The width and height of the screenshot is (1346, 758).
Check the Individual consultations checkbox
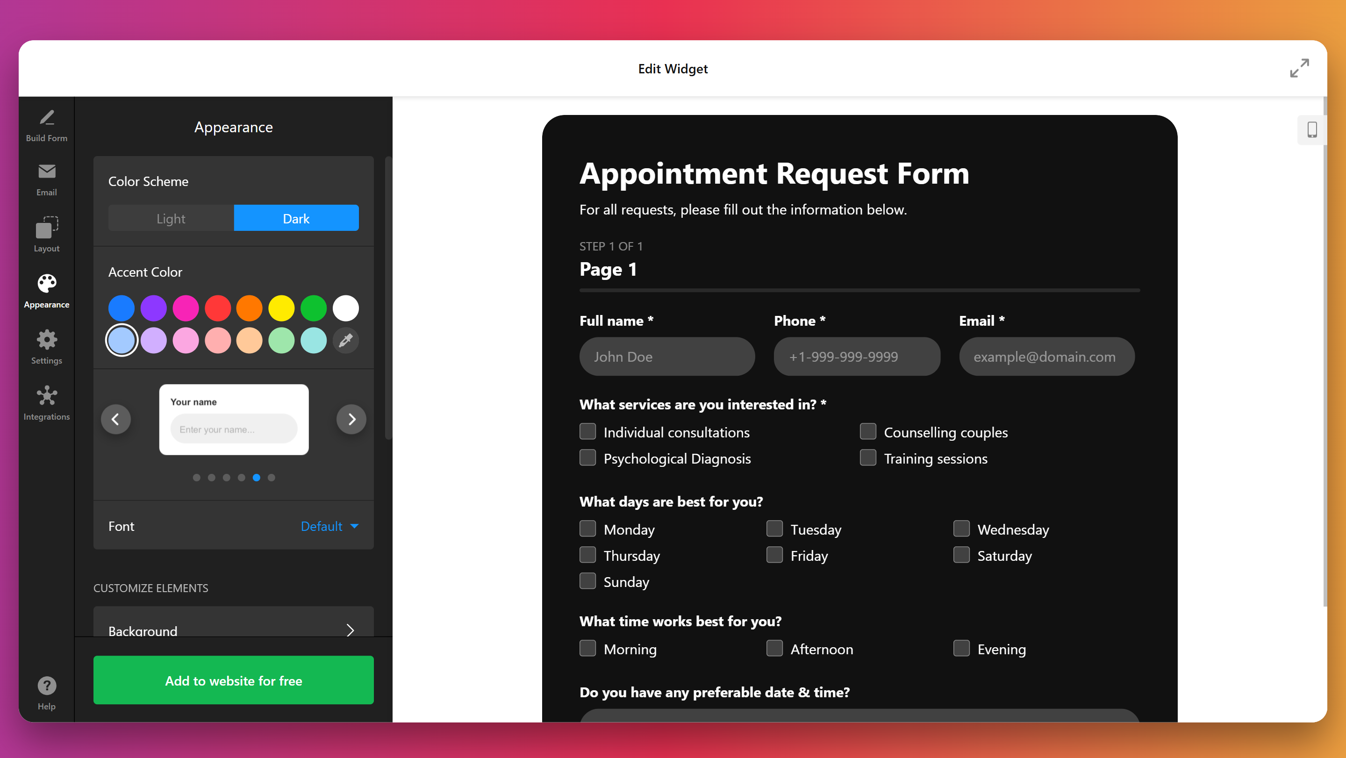(x=588, y=431)
